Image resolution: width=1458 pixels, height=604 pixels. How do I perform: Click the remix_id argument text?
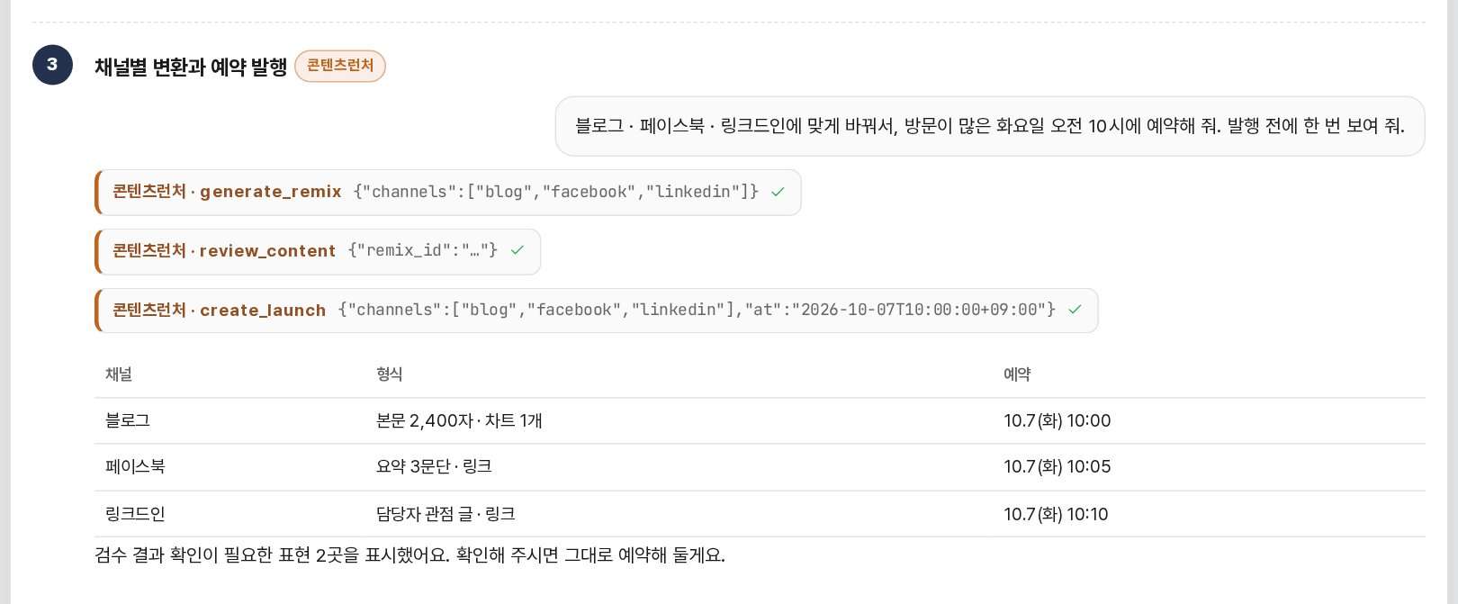pyautogui.click(x=423, y=250)
